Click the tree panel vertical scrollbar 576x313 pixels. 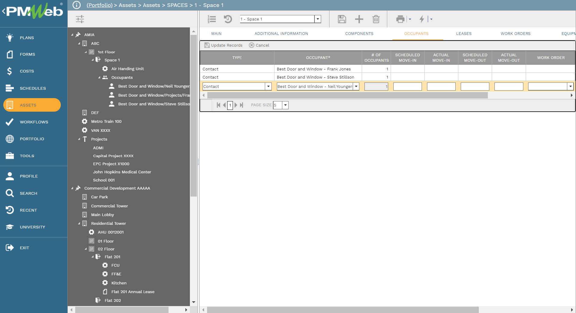tap(194, 116)
